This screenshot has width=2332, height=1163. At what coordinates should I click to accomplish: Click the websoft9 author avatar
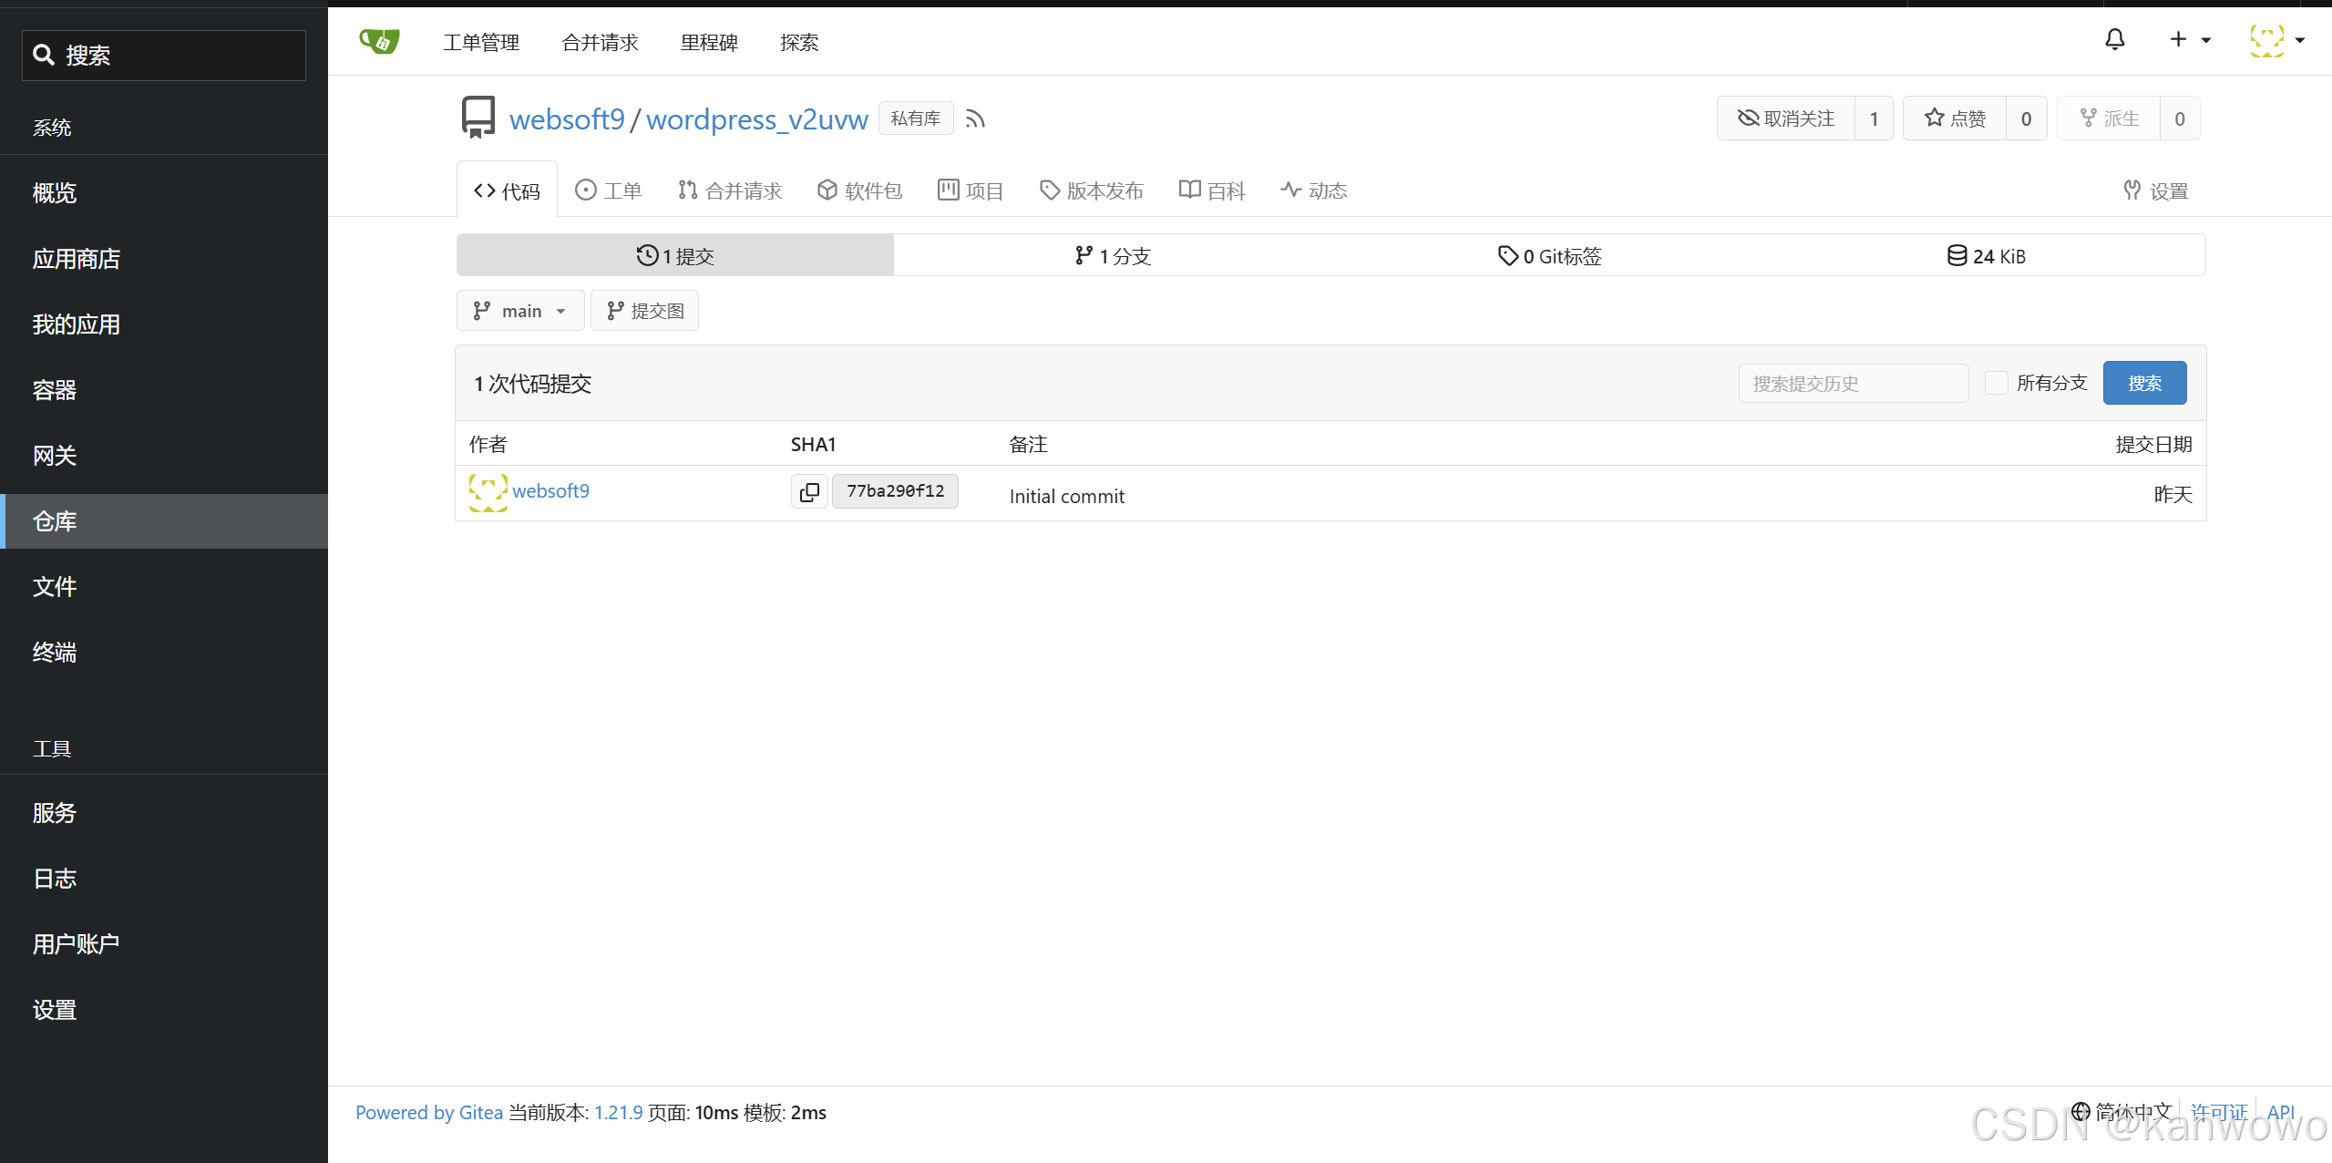488,492
